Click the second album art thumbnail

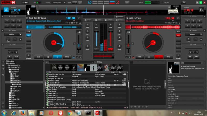[60, 68]
